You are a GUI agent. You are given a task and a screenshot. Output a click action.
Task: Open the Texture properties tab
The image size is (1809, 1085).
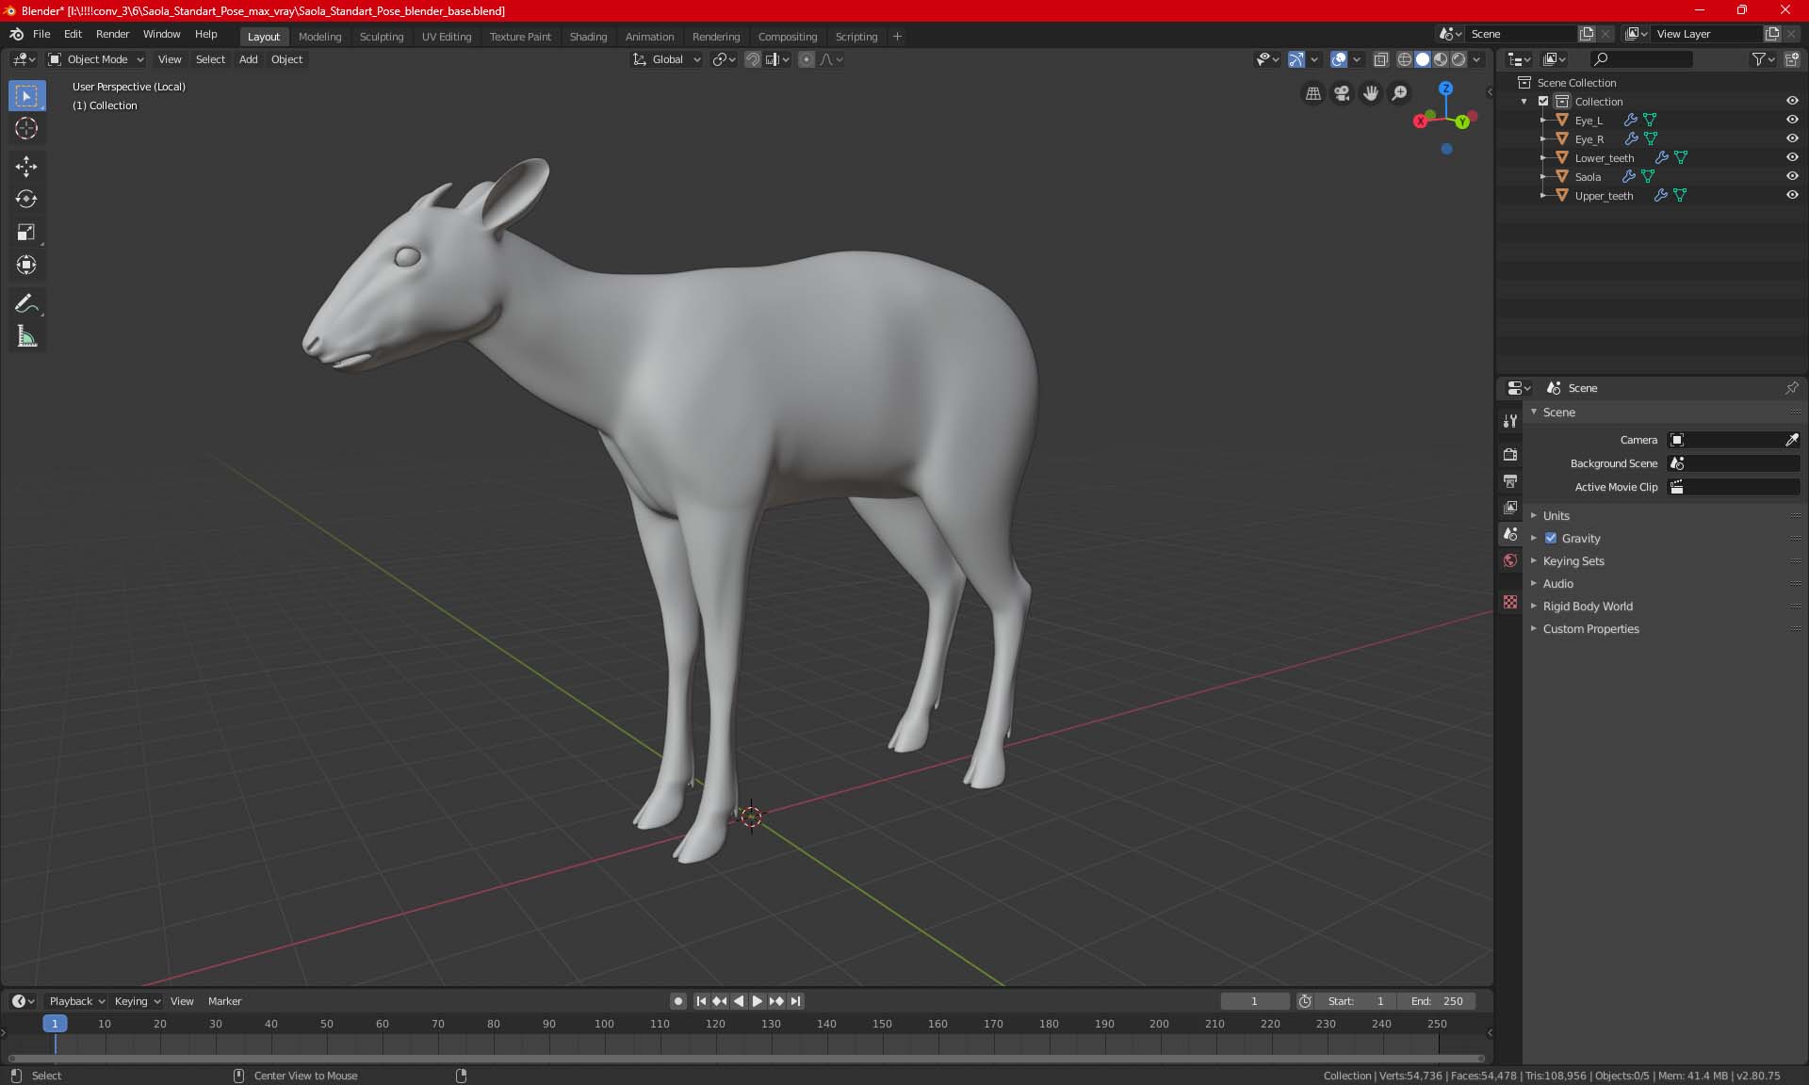[x=1510, y=602]
